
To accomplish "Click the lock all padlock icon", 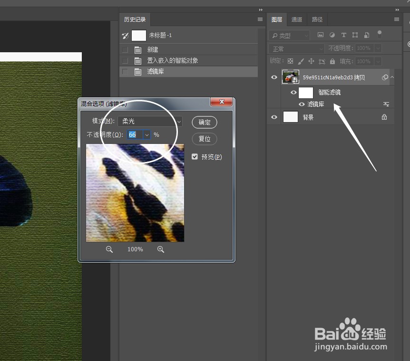I will (x=332, y=61).
